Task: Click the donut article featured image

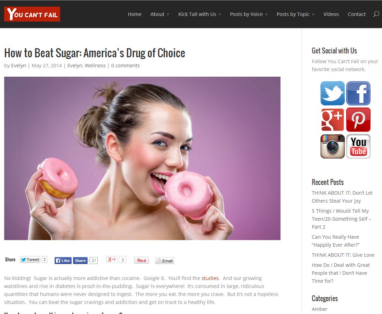Action: [142, 158]
